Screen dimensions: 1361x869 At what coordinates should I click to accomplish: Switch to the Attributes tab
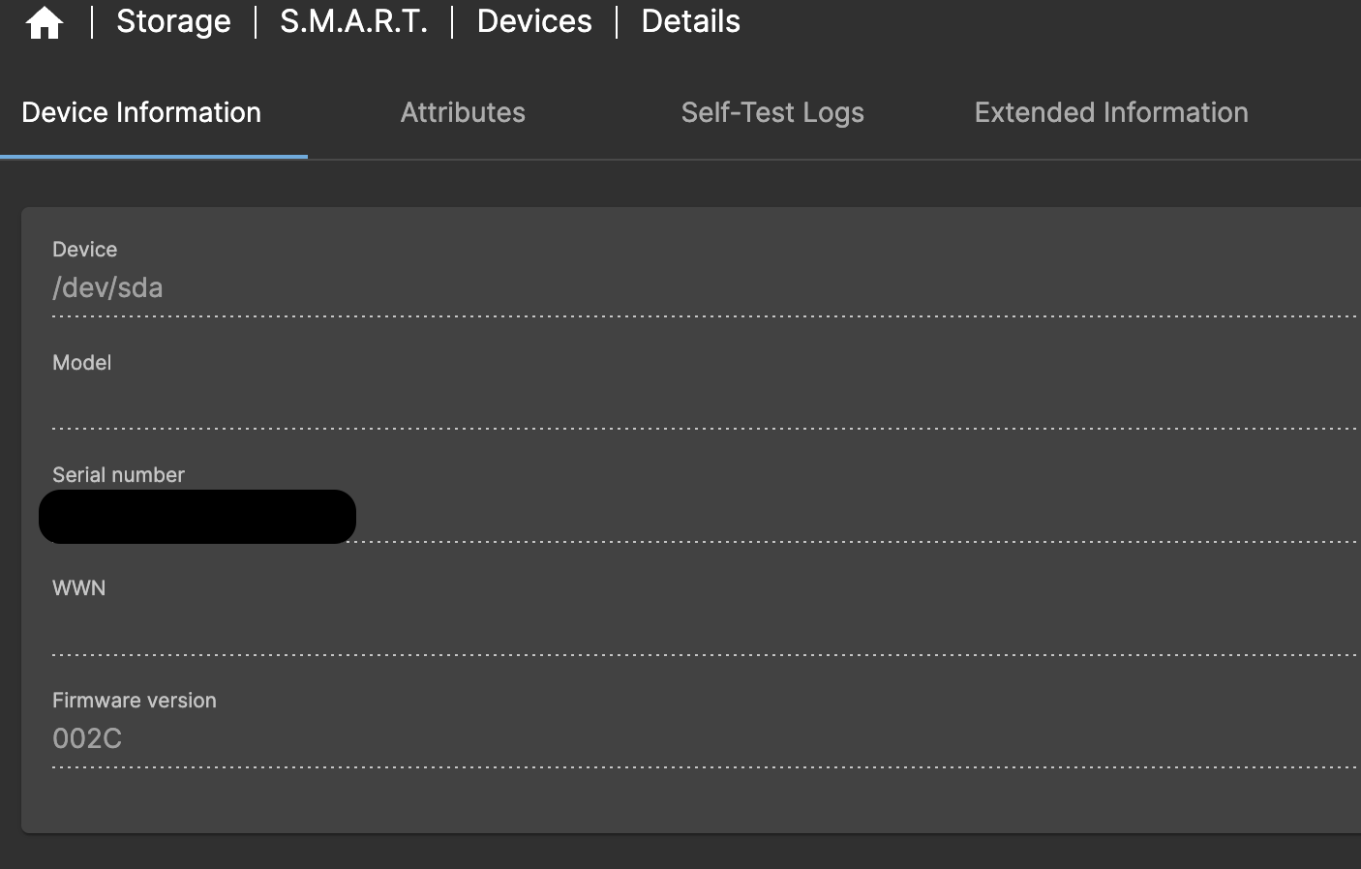(x=462, y=112)
